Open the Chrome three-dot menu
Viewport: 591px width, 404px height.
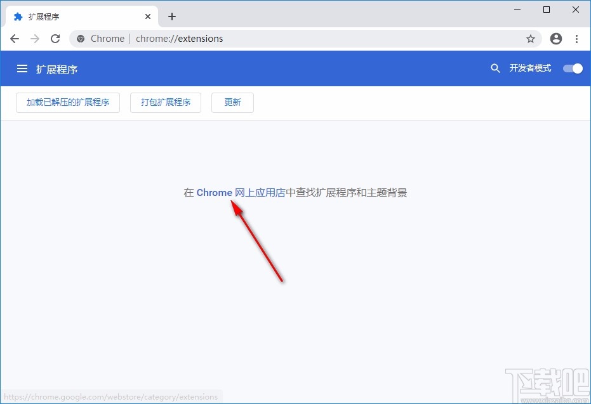(576, 39)
